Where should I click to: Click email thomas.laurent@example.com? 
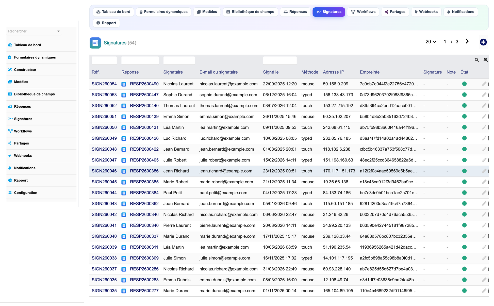pyautogui.click(x=229, y=106)
